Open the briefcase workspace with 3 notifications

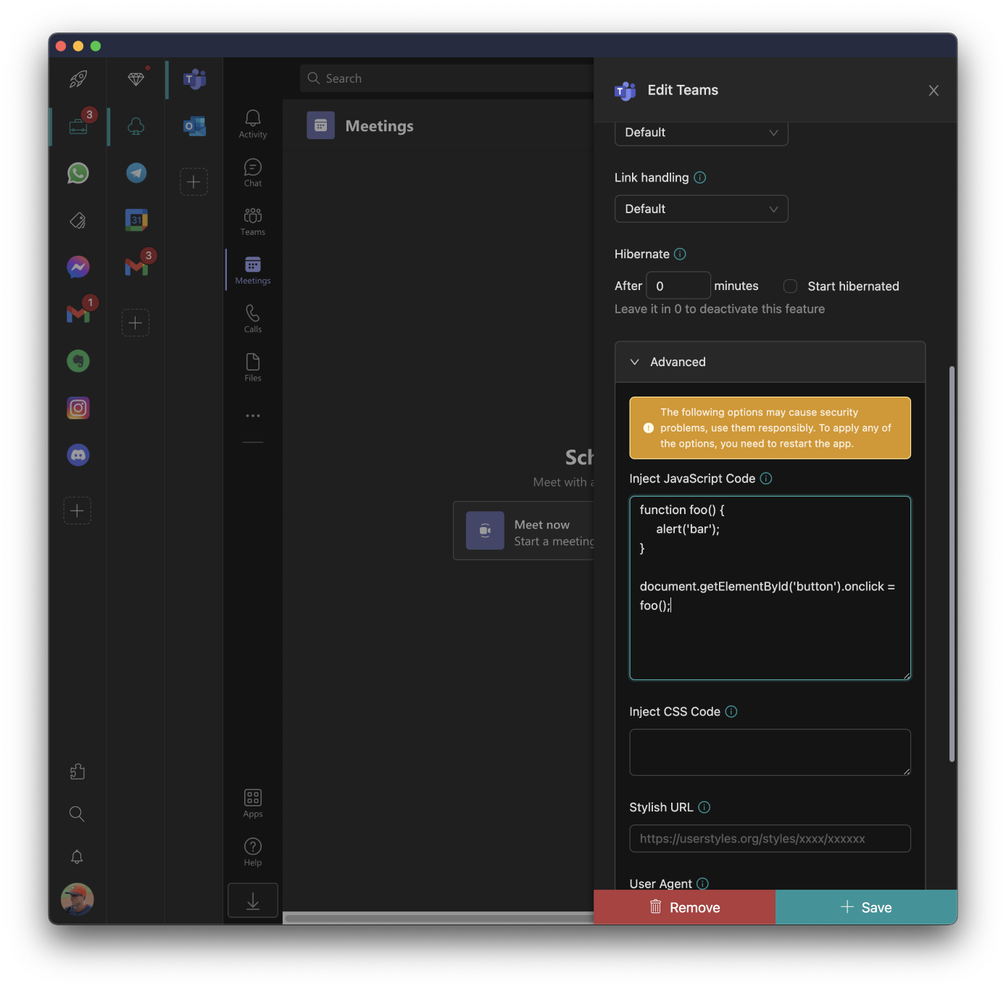pos(78,126)
